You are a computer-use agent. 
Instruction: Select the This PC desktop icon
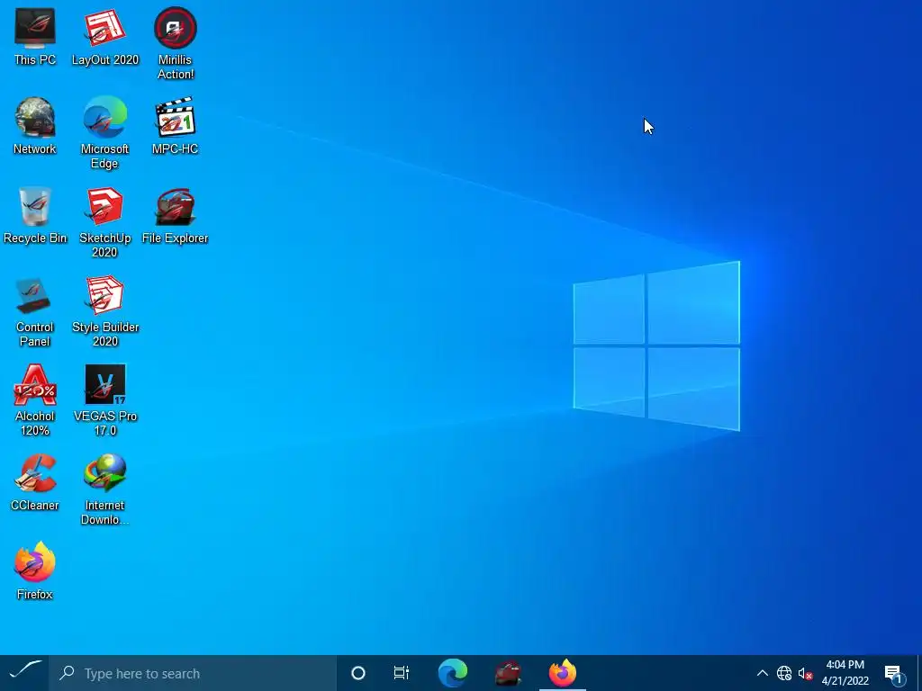point(35,36)
